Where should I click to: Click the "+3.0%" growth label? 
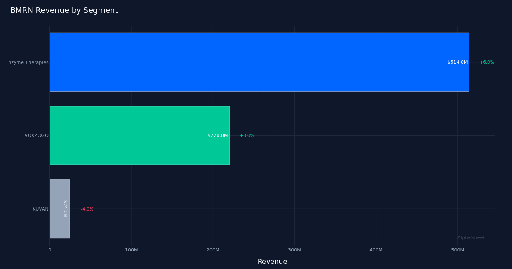click(247, 136)
